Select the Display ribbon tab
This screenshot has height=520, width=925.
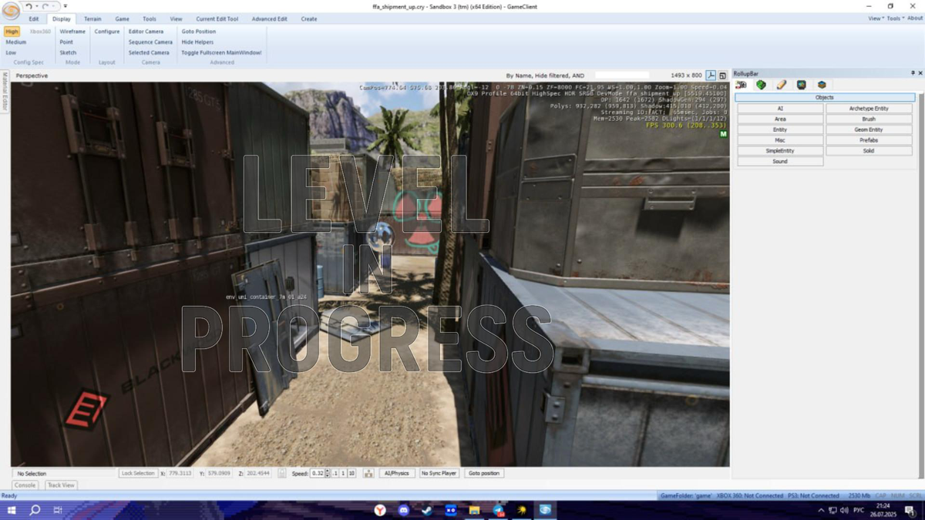62,18
